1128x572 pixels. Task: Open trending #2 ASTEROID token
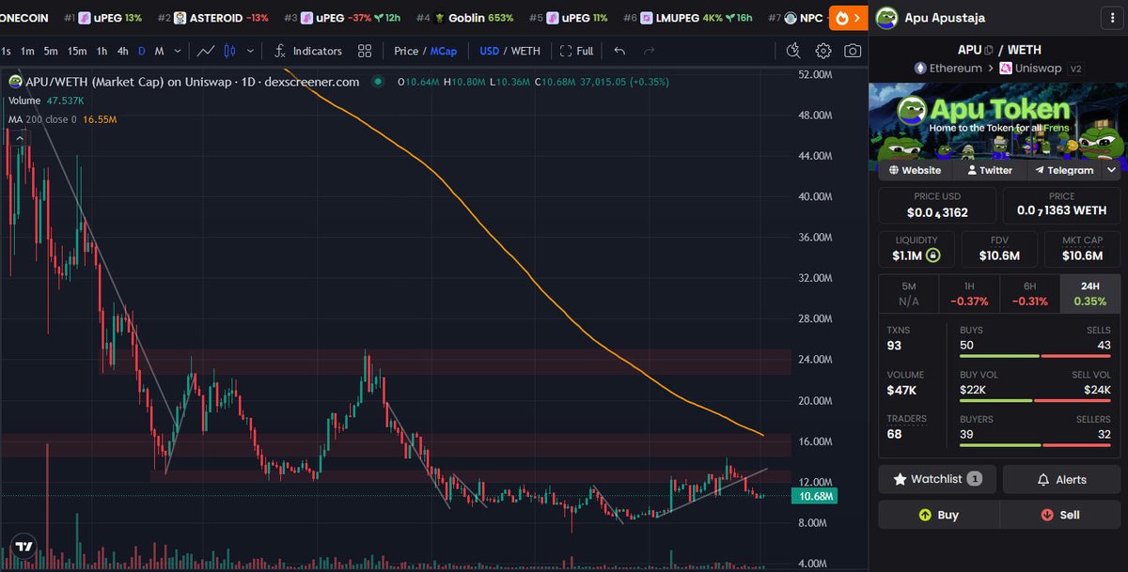(212, 18)
